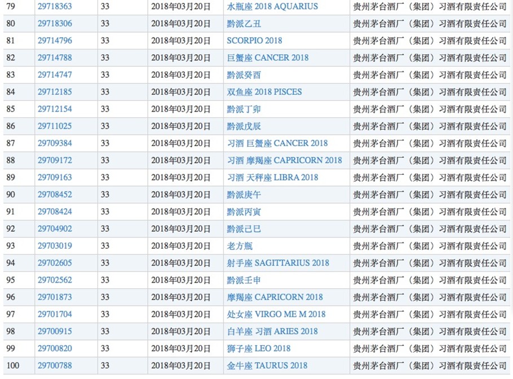Open trademark 老方瓶
The height and width of the screenshot is (379, 513).
point(240,246)
